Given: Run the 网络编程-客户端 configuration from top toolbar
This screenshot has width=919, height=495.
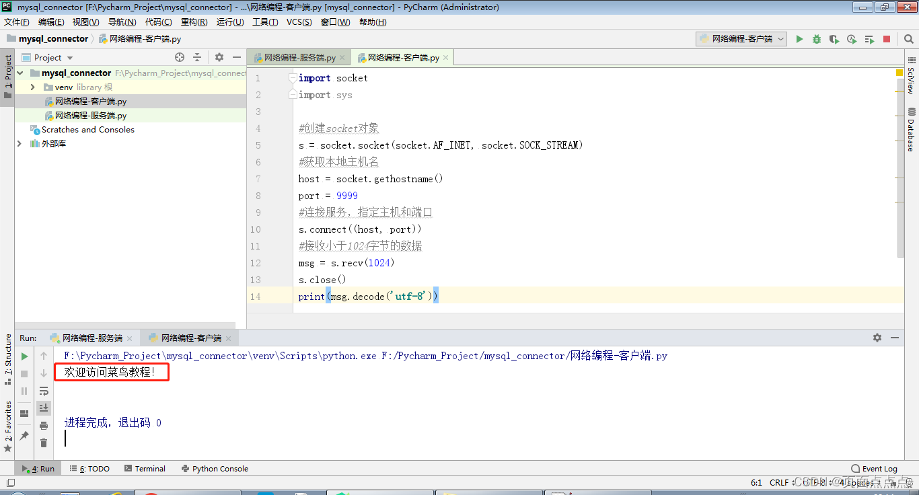Looking at the screenshot, I should point(799,39).
